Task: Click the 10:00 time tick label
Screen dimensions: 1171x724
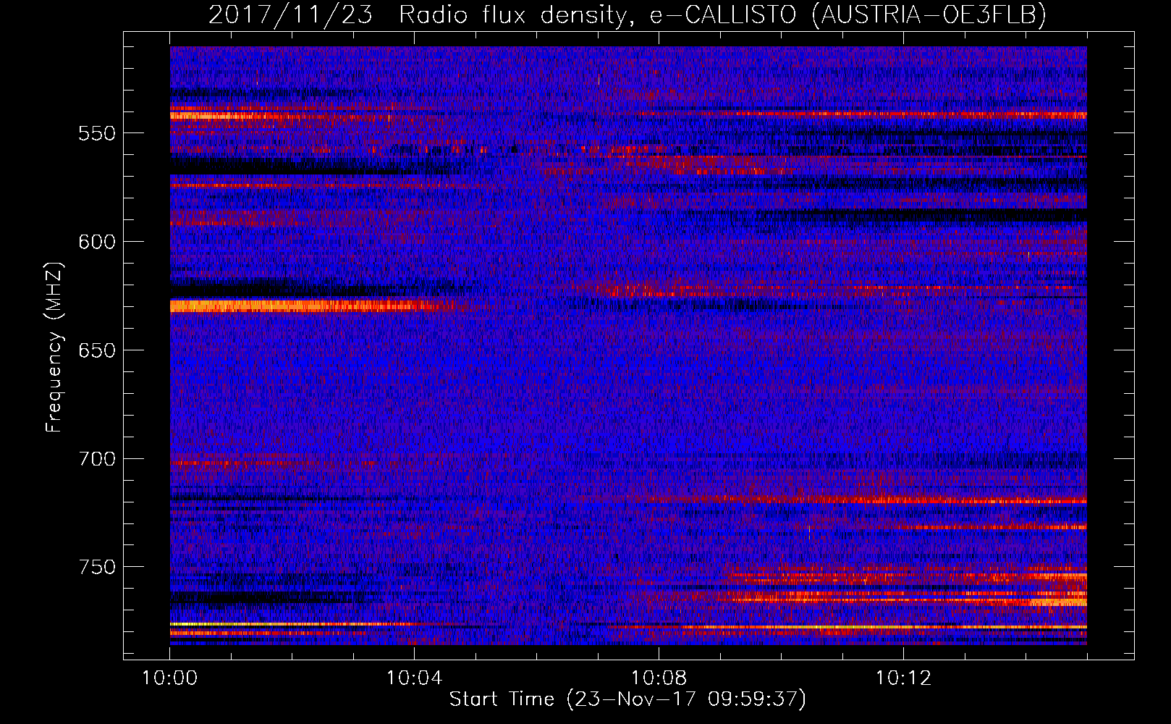Action: [170, 678]
